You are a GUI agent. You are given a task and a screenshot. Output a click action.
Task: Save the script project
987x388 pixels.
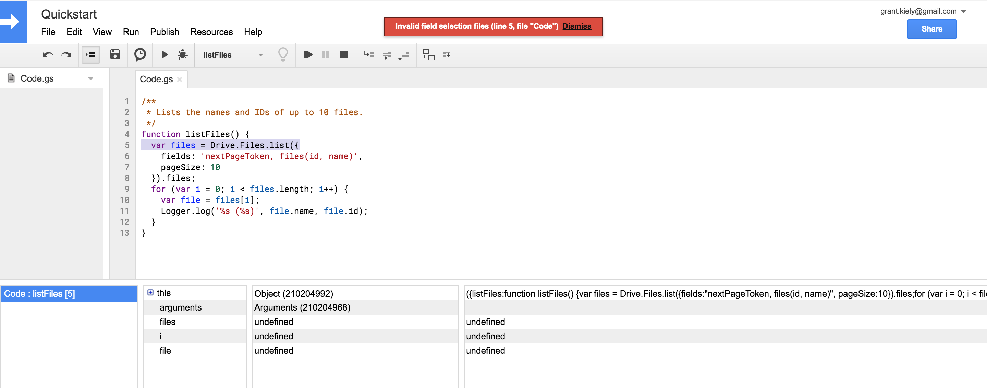(114, 55)
